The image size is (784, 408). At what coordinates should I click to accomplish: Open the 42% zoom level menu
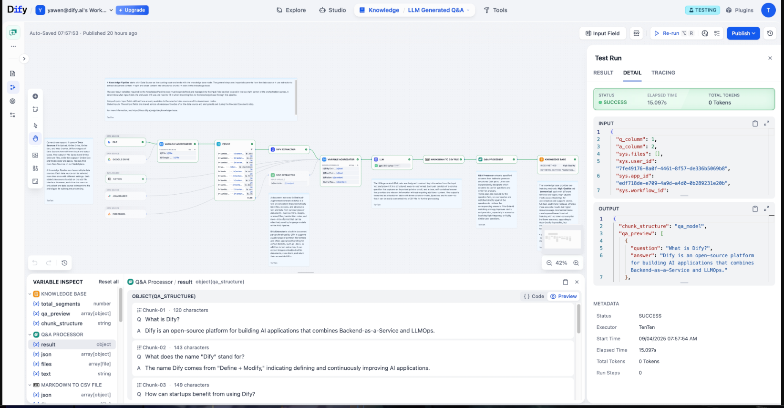point(562,263)
